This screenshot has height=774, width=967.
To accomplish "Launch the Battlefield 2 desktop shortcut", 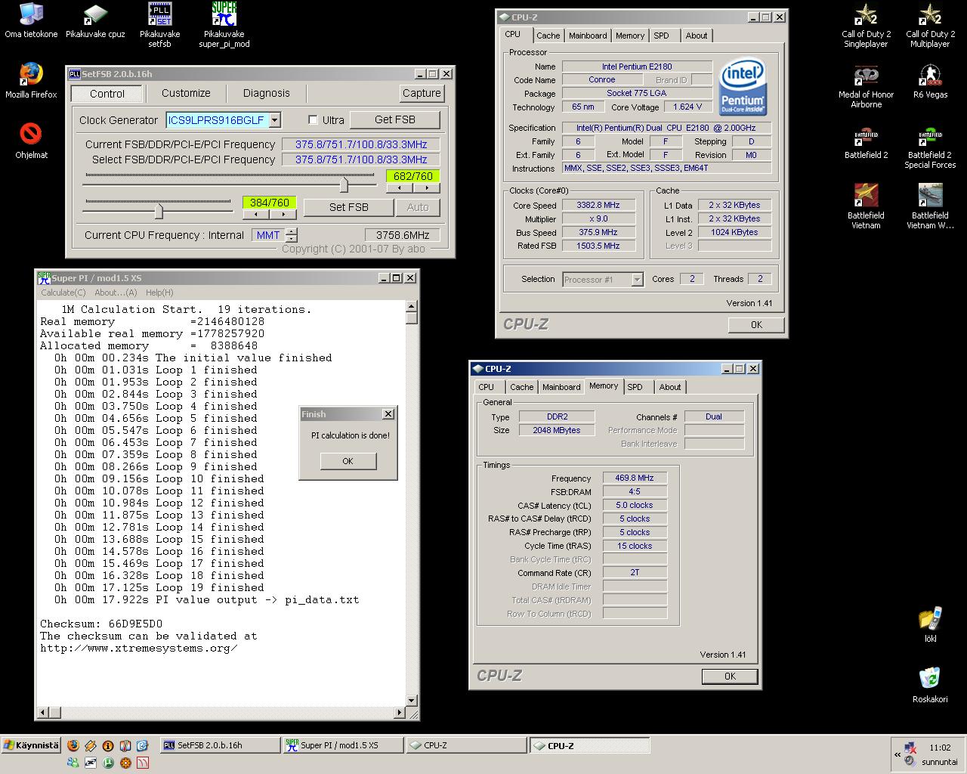I will 866,141.
